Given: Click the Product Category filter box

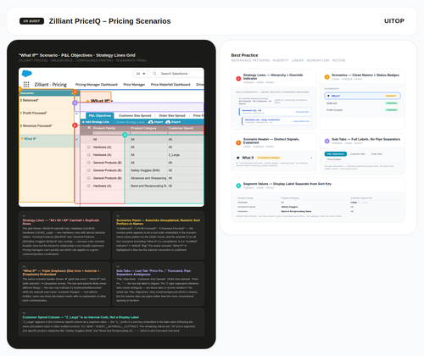Looking at the screenshot, I should [148, 133].
